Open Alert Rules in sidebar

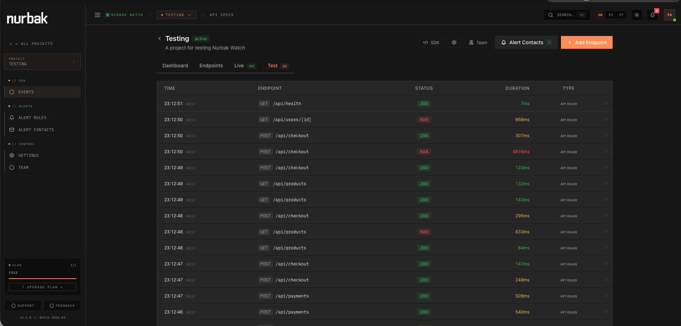tap(43, 118)
